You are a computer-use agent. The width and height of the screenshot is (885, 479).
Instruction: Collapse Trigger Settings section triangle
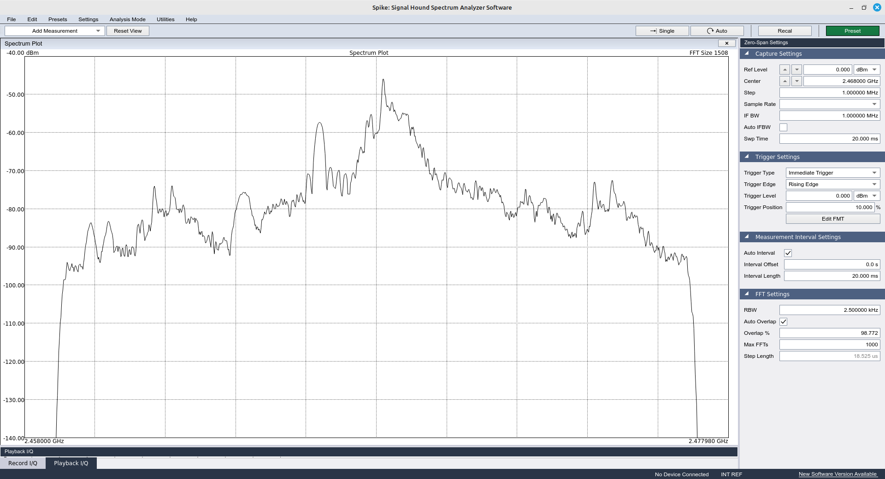click(x=747, y=157)
